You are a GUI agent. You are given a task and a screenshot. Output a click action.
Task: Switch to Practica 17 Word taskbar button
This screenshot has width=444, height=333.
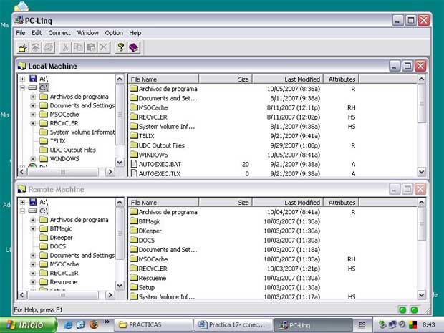(x=233, y=325)
